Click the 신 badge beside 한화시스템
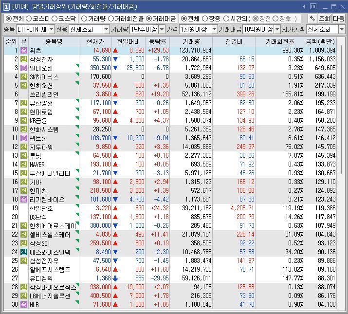 click(23, 129)
